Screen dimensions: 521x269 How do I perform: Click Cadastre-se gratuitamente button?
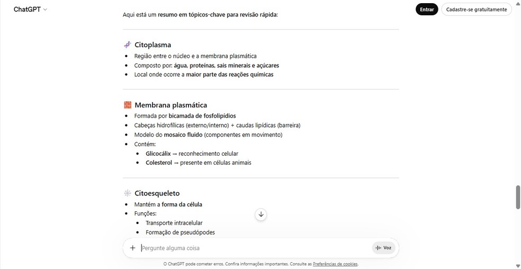pos(476,10)
